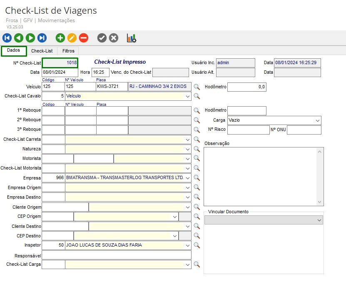Image resolution: width=346 pixels, height=282 pixels.
Task: Cancel changes with the X icon
Action: (x=114, y=38)
